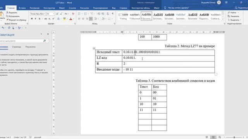Toggle bold (Ж) formatting
The height and width of the screenshot is (139, 248).
tap(32, 19)
